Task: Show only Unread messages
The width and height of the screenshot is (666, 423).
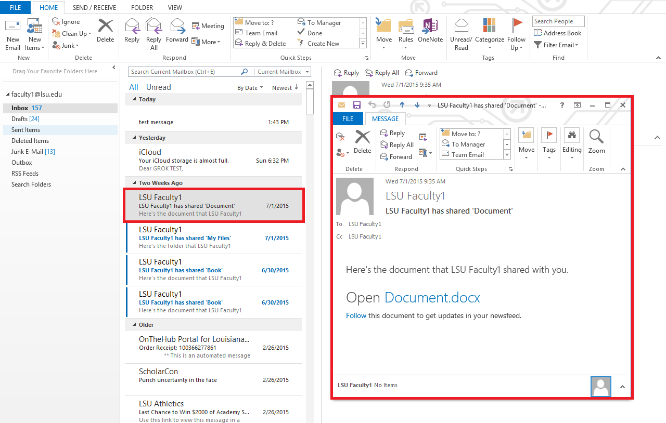Action: 158,87
